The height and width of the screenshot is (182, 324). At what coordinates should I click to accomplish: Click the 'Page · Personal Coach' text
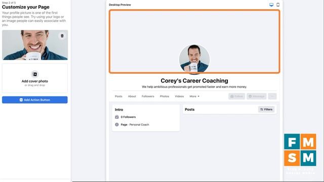[x=135, y=125]
